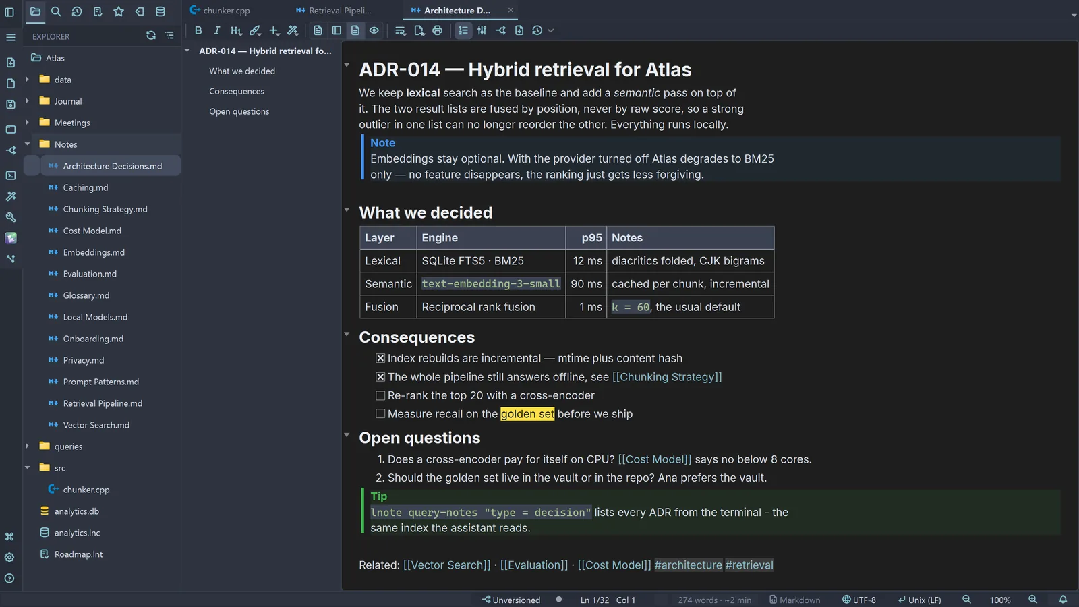Expand the data folder
The width and height of the screenshot is (1079, 607).
coord(27,80)
